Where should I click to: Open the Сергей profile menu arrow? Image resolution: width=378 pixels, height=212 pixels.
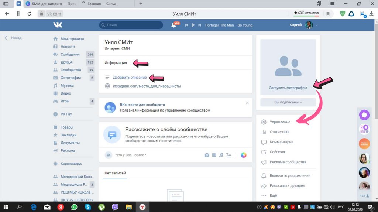317,25
